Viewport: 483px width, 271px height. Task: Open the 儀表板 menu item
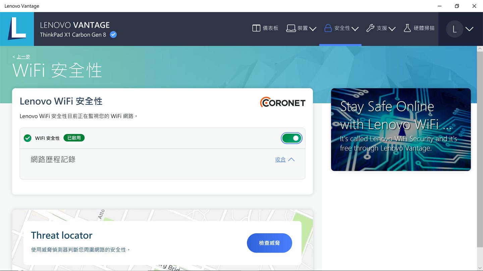[x=265, y=28]
